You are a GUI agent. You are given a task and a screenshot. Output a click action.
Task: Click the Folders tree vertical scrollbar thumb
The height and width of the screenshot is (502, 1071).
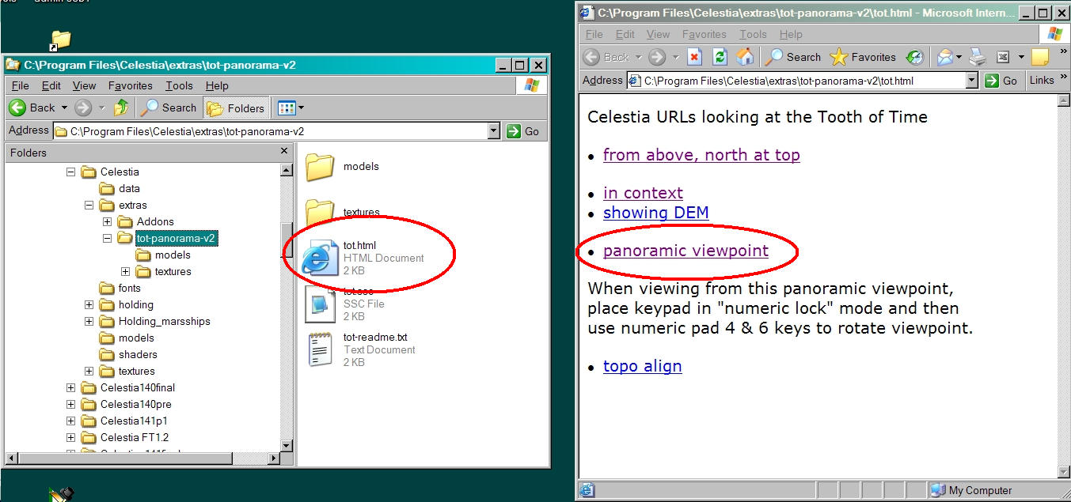click(287, 240)
